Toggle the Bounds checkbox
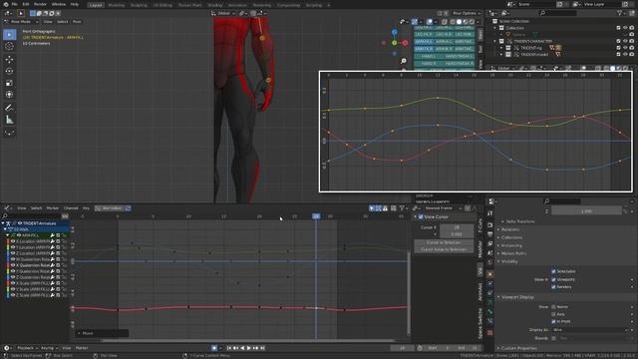 [553, 338]
